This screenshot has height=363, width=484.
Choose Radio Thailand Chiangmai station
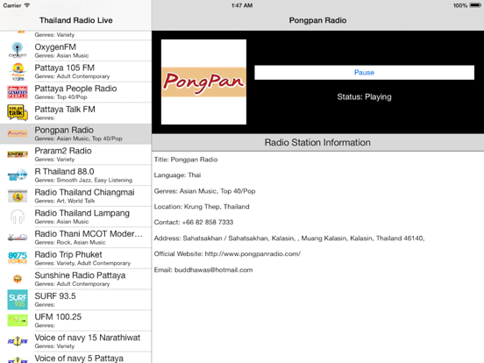75,196
